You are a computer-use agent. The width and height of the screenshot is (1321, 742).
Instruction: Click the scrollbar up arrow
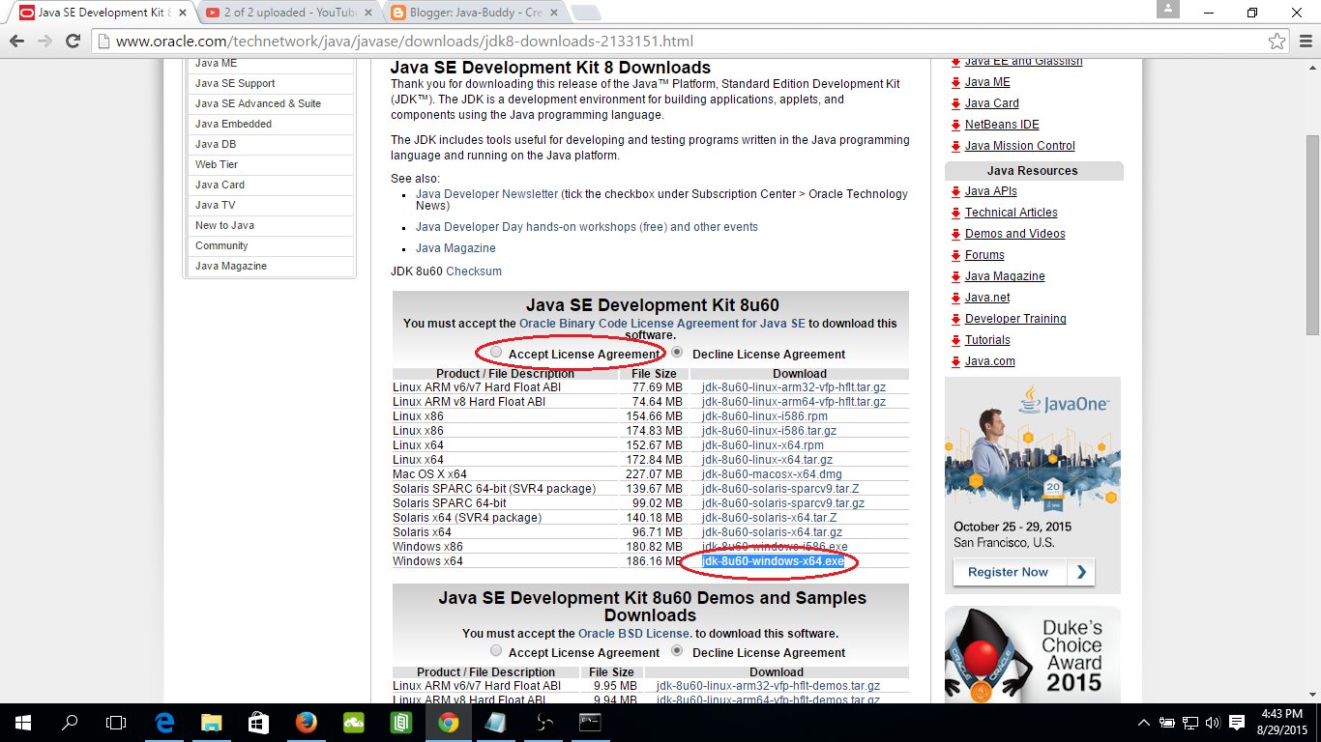tap(1312, 69)
